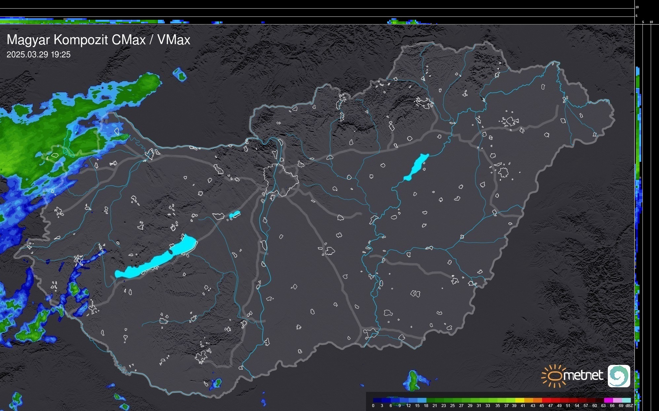Image resolution: width=659 pixels, height=411 pixels.
Task: Click the small isolated echo near the title
Action: coord(180,74)
